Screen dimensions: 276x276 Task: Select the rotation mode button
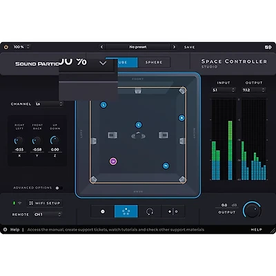coord(150,211)
